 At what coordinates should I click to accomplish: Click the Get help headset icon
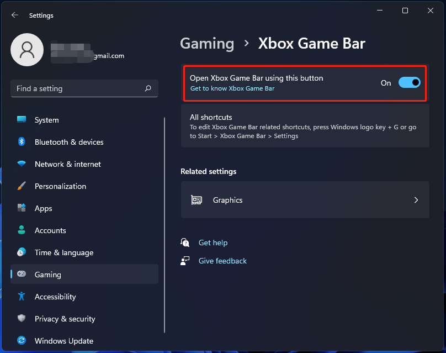point(185,242)
